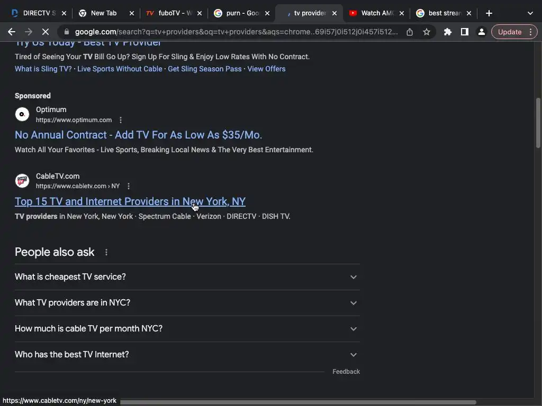542x406 pixels.
Task: Expand What TV providers are in NYC
Action: click(x=187, y=303)
